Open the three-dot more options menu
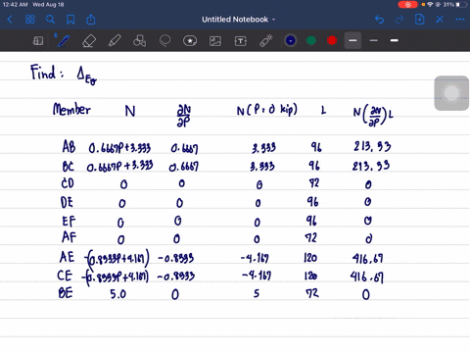 [460, 20]
